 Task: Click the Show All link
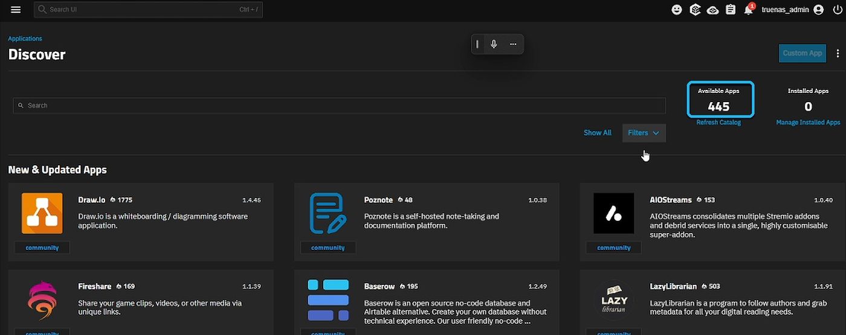(597, 133)
